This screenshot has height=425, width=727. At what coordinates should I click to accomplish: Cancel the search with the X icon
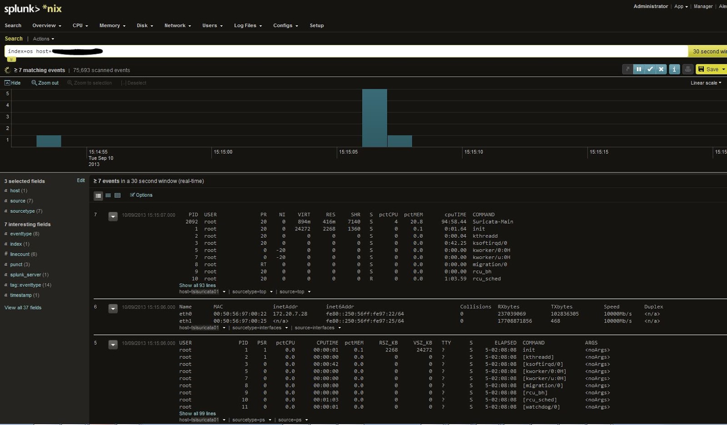click(x=661, y=69)
